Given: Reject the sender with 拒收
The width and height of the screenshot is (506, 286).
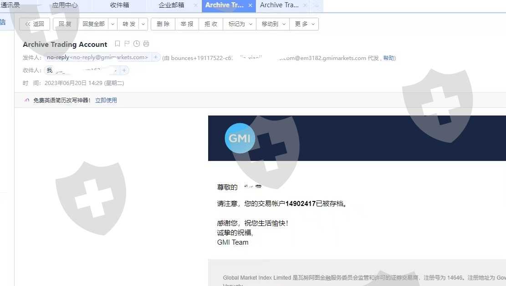Looking at the screenshot, I should coord(211,24).
